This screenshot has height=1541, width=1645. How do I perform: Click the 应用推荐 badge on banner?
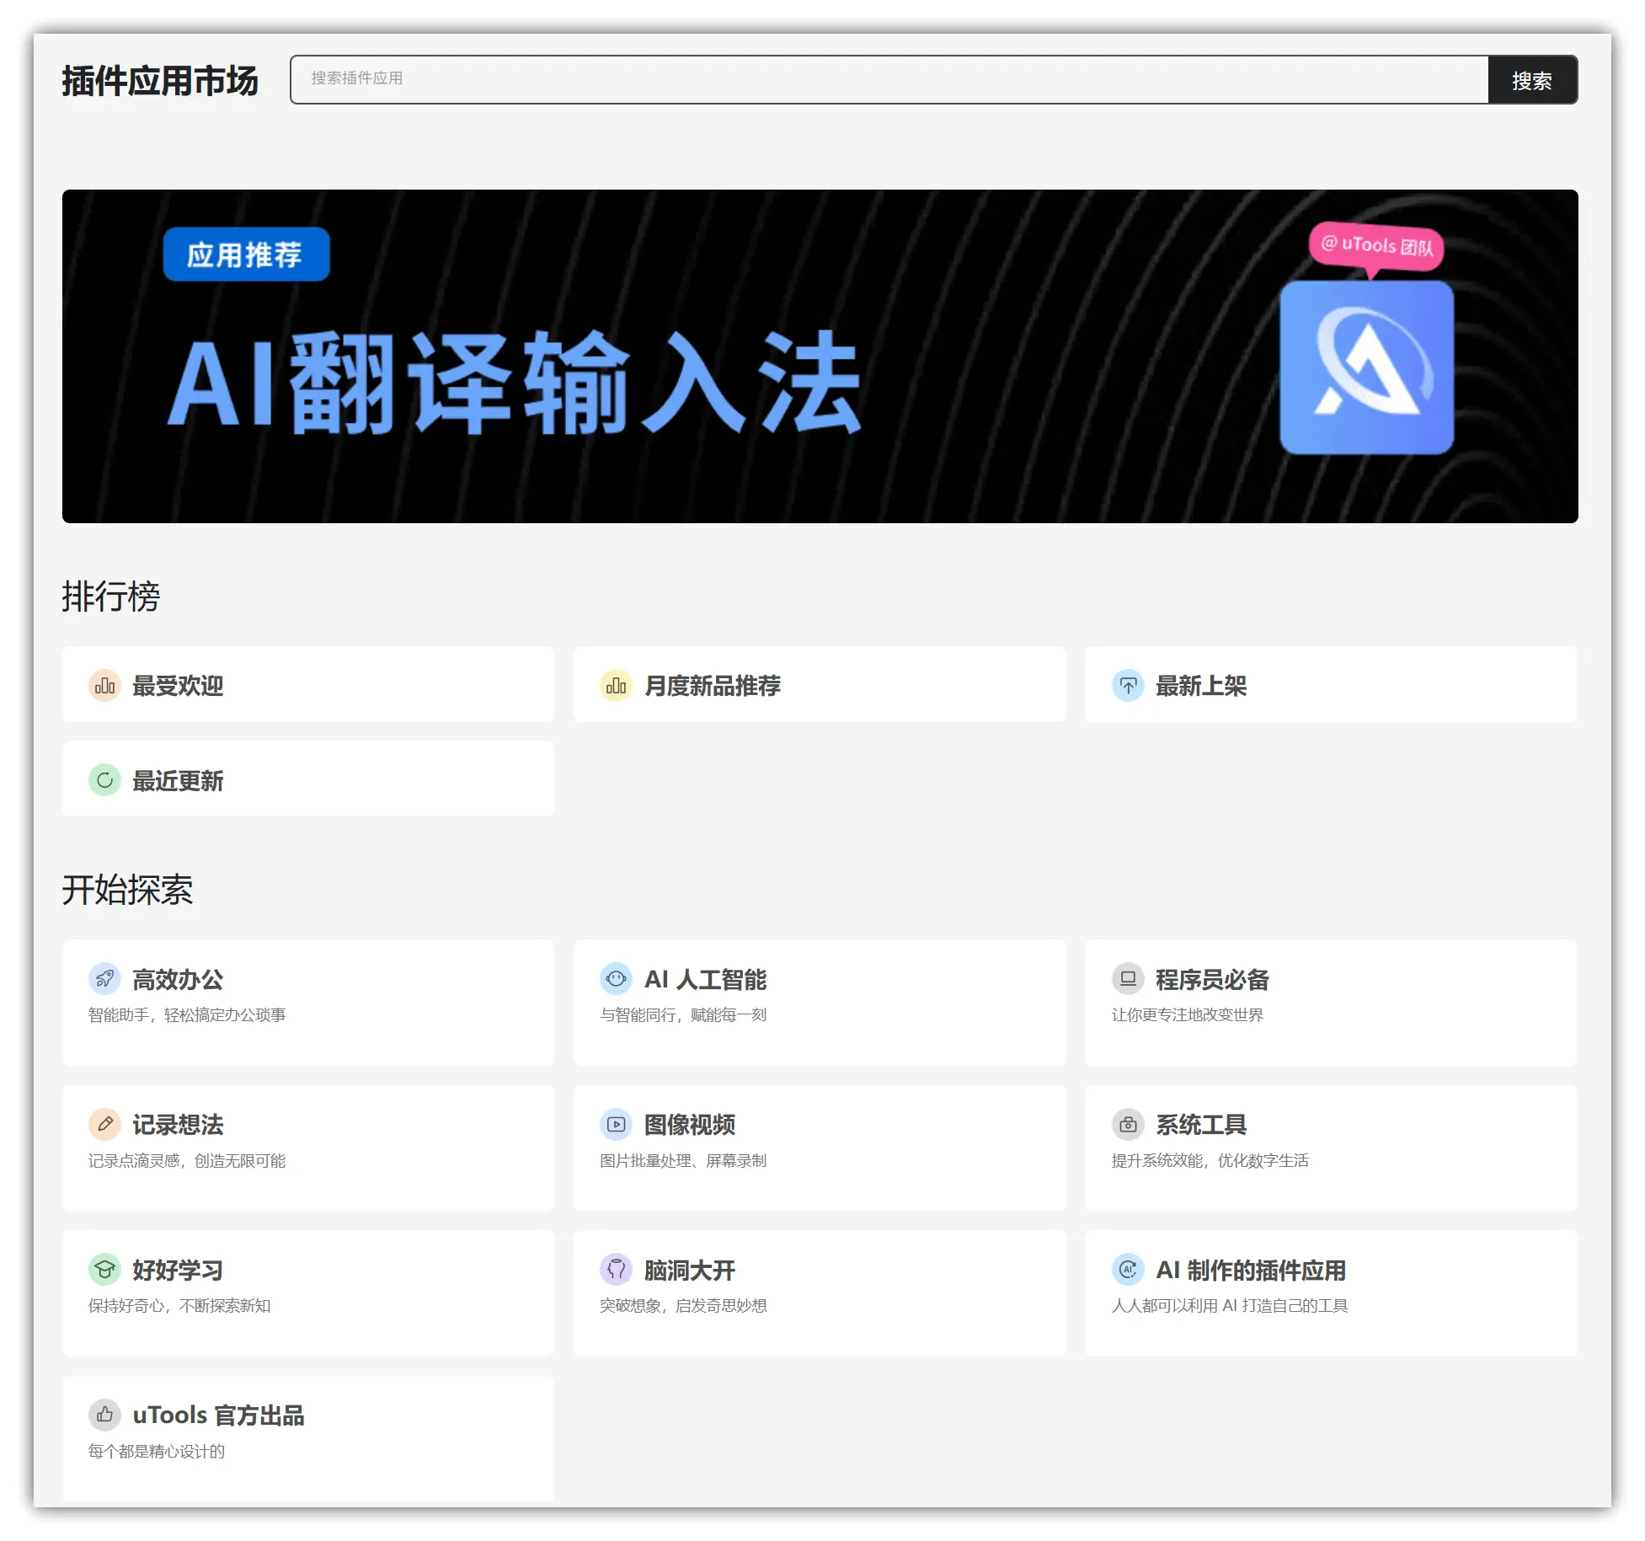(x=246, y=254)
